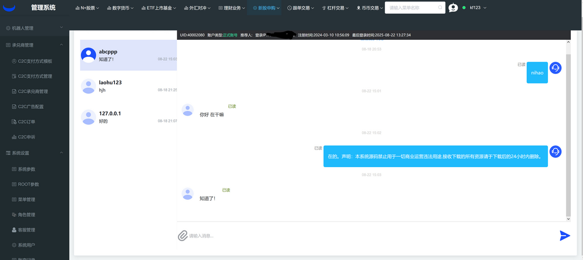The image size is (583, 260).
Task: Click the icon beside 客服管理
Action: click(14, 230)
